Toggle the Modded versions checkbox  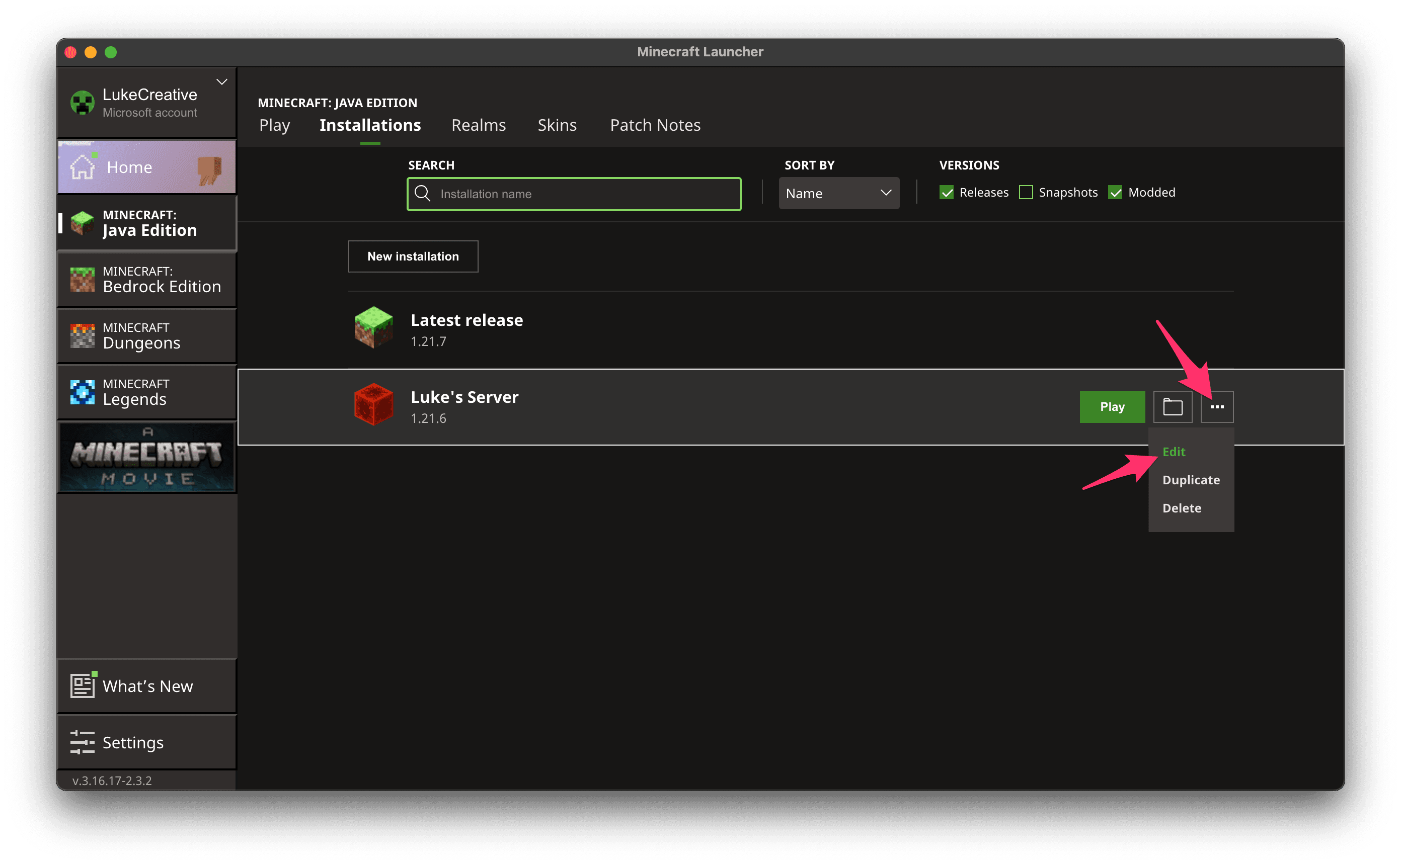click(1115, 193)
